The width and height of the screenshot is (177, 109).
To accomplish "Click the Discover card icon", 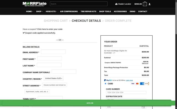I will coord(147,84).
